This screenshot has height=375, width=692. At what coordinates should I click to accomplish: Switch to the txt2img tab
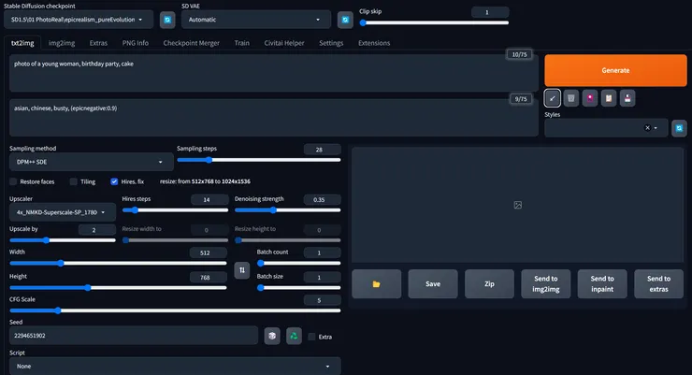(x=22, y=43)
